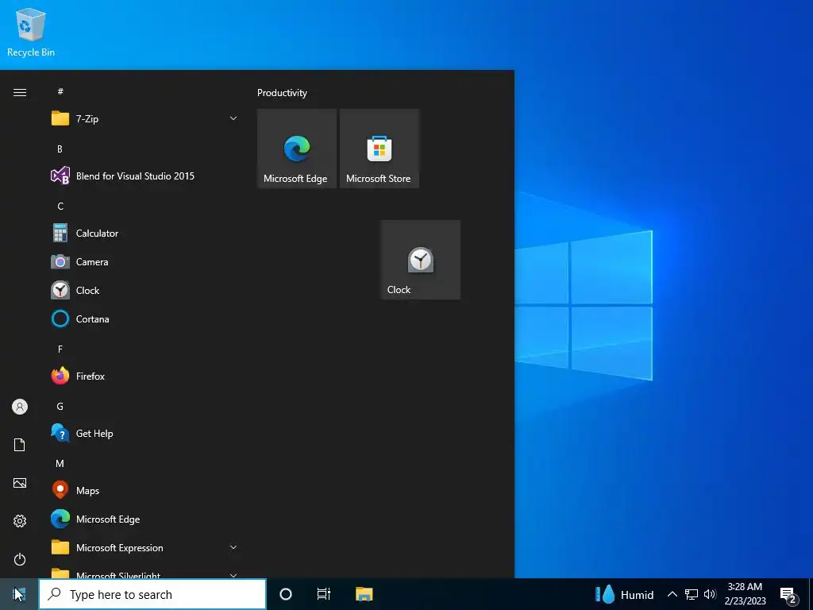Launch Blend for Visual Studio 2015
Screen dimensions: 813x610
pyautogui.click(x=145, y=176)
